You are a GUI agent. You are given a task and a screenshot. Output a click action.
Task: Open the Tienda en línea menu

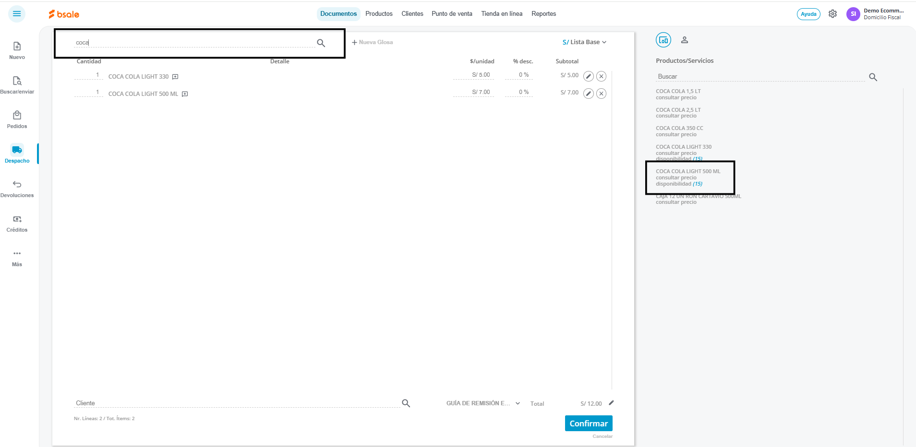502,14
